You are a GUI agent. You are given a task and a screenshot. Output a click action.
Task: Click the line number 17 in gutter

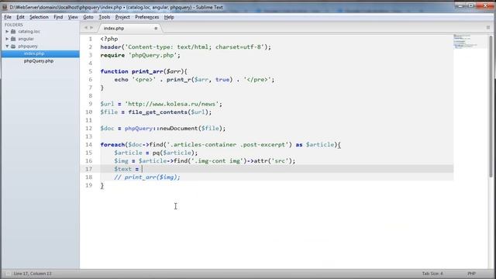click(88, 169)
